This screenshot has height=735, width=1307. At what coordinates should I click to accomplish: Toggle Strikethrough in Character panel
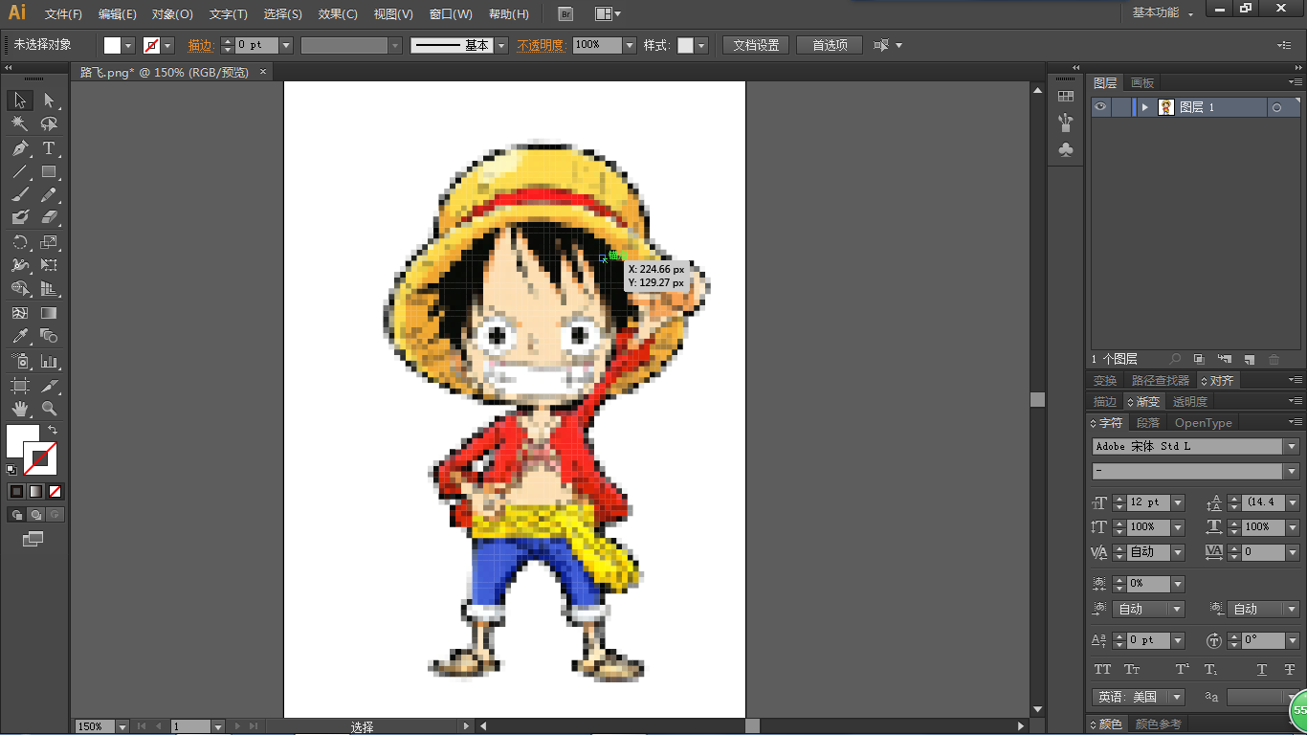(1290, 670)
